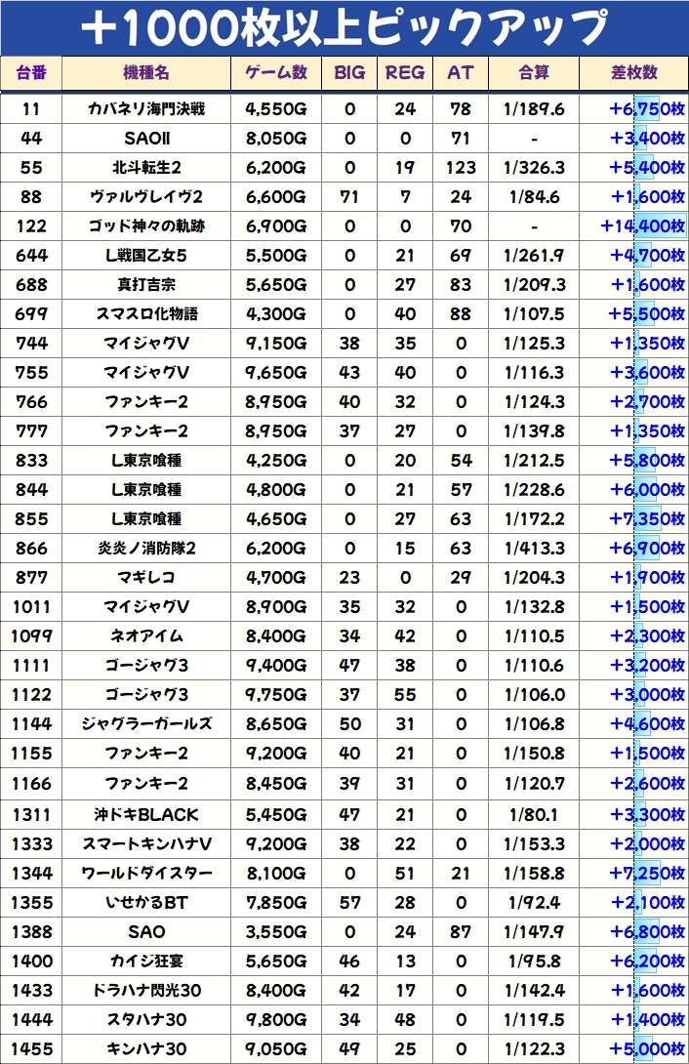Select the ネオアイム machine name cell
Viewport: 689px width, 1064px height.
pyautogui.click(x=146, y=635)
